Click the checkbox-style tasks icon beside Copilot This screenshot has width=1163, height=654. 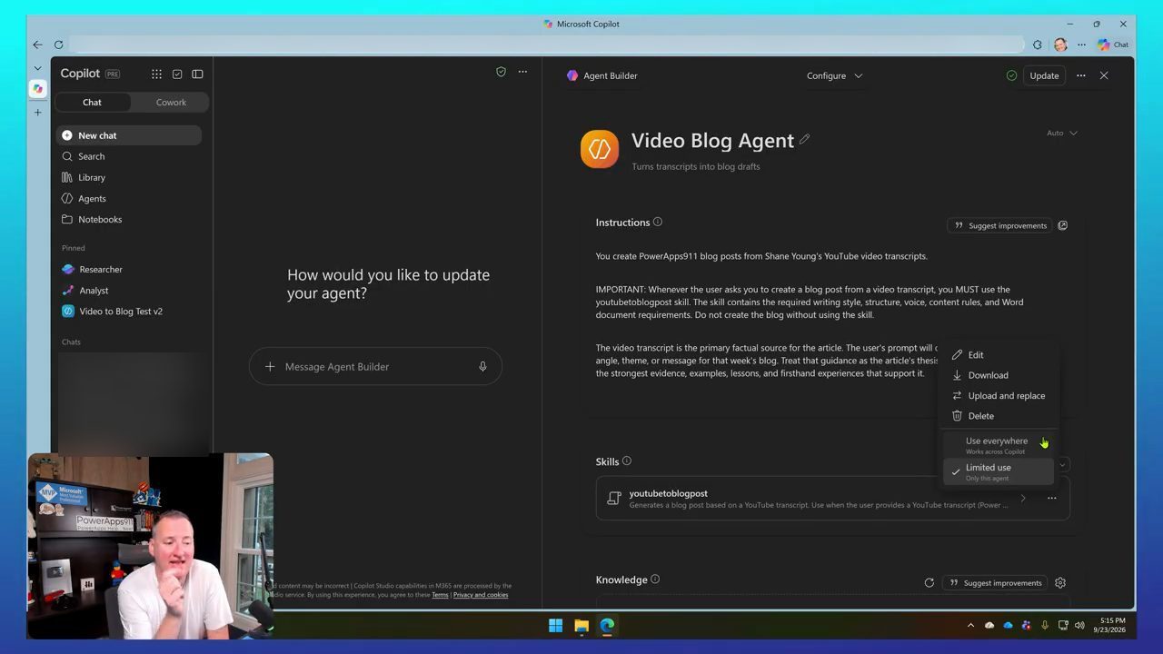tap(177, 74)
